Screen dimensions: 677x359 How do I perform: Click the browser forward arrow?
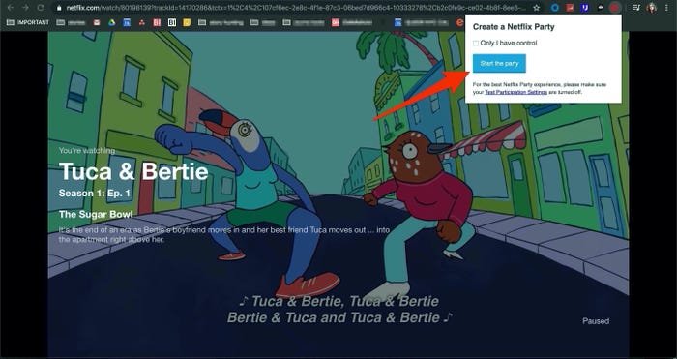25,8
